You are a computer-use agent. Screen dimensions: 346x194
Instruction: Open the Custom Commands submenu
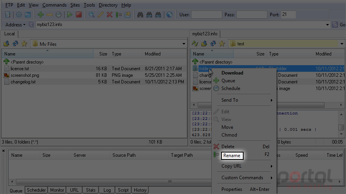click(244, 178)
